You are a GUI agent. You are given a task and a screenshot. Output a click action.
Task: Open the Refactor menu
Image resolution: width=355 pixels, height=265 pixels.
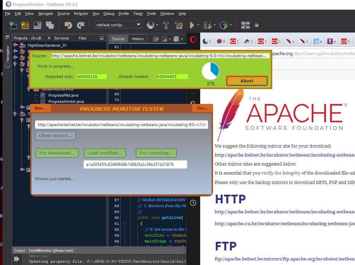81,14
